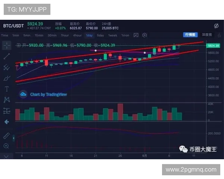Screen dimensions: 224x179
Task: Click the 深度图 depth chart button
Action: tap(207, 35)
